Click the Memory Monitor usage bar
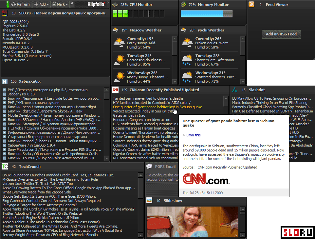This screenshot has width=315, height=239. 207,14
